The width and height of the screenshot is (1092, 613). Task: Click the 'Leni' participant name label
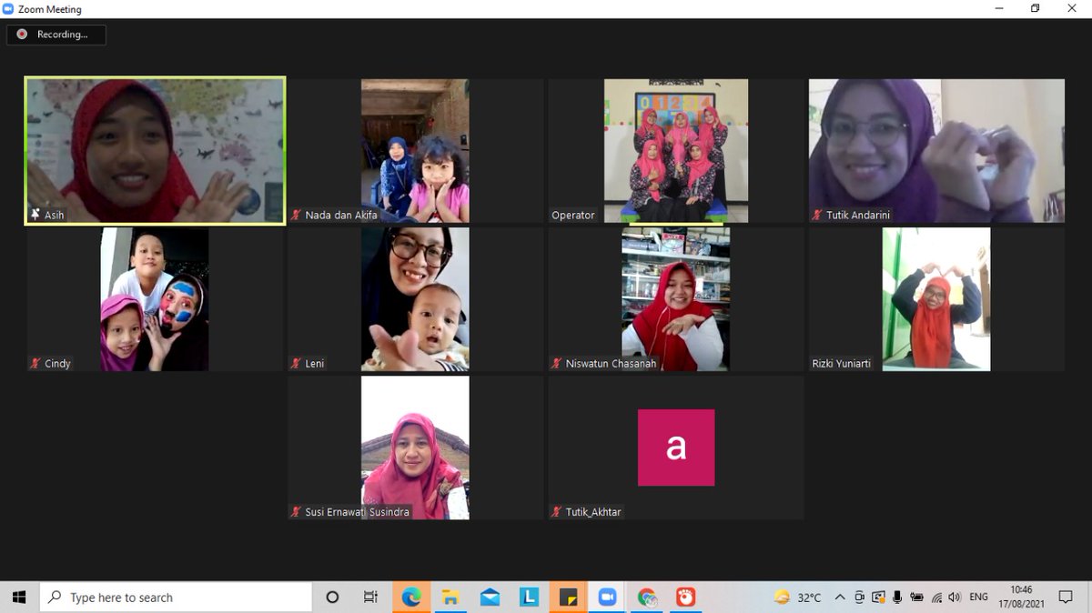(x=315, y=364)
